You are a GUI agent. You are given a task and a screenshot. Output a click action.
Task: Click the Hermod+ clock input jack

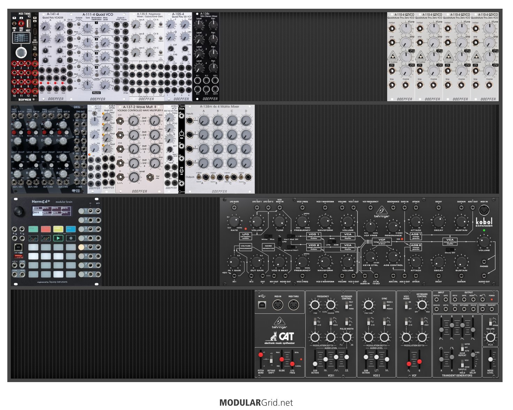[x=23, y=274]
